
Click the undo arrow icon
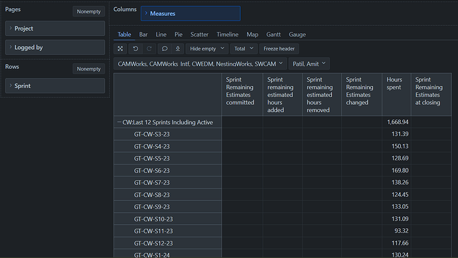point(135,48)
